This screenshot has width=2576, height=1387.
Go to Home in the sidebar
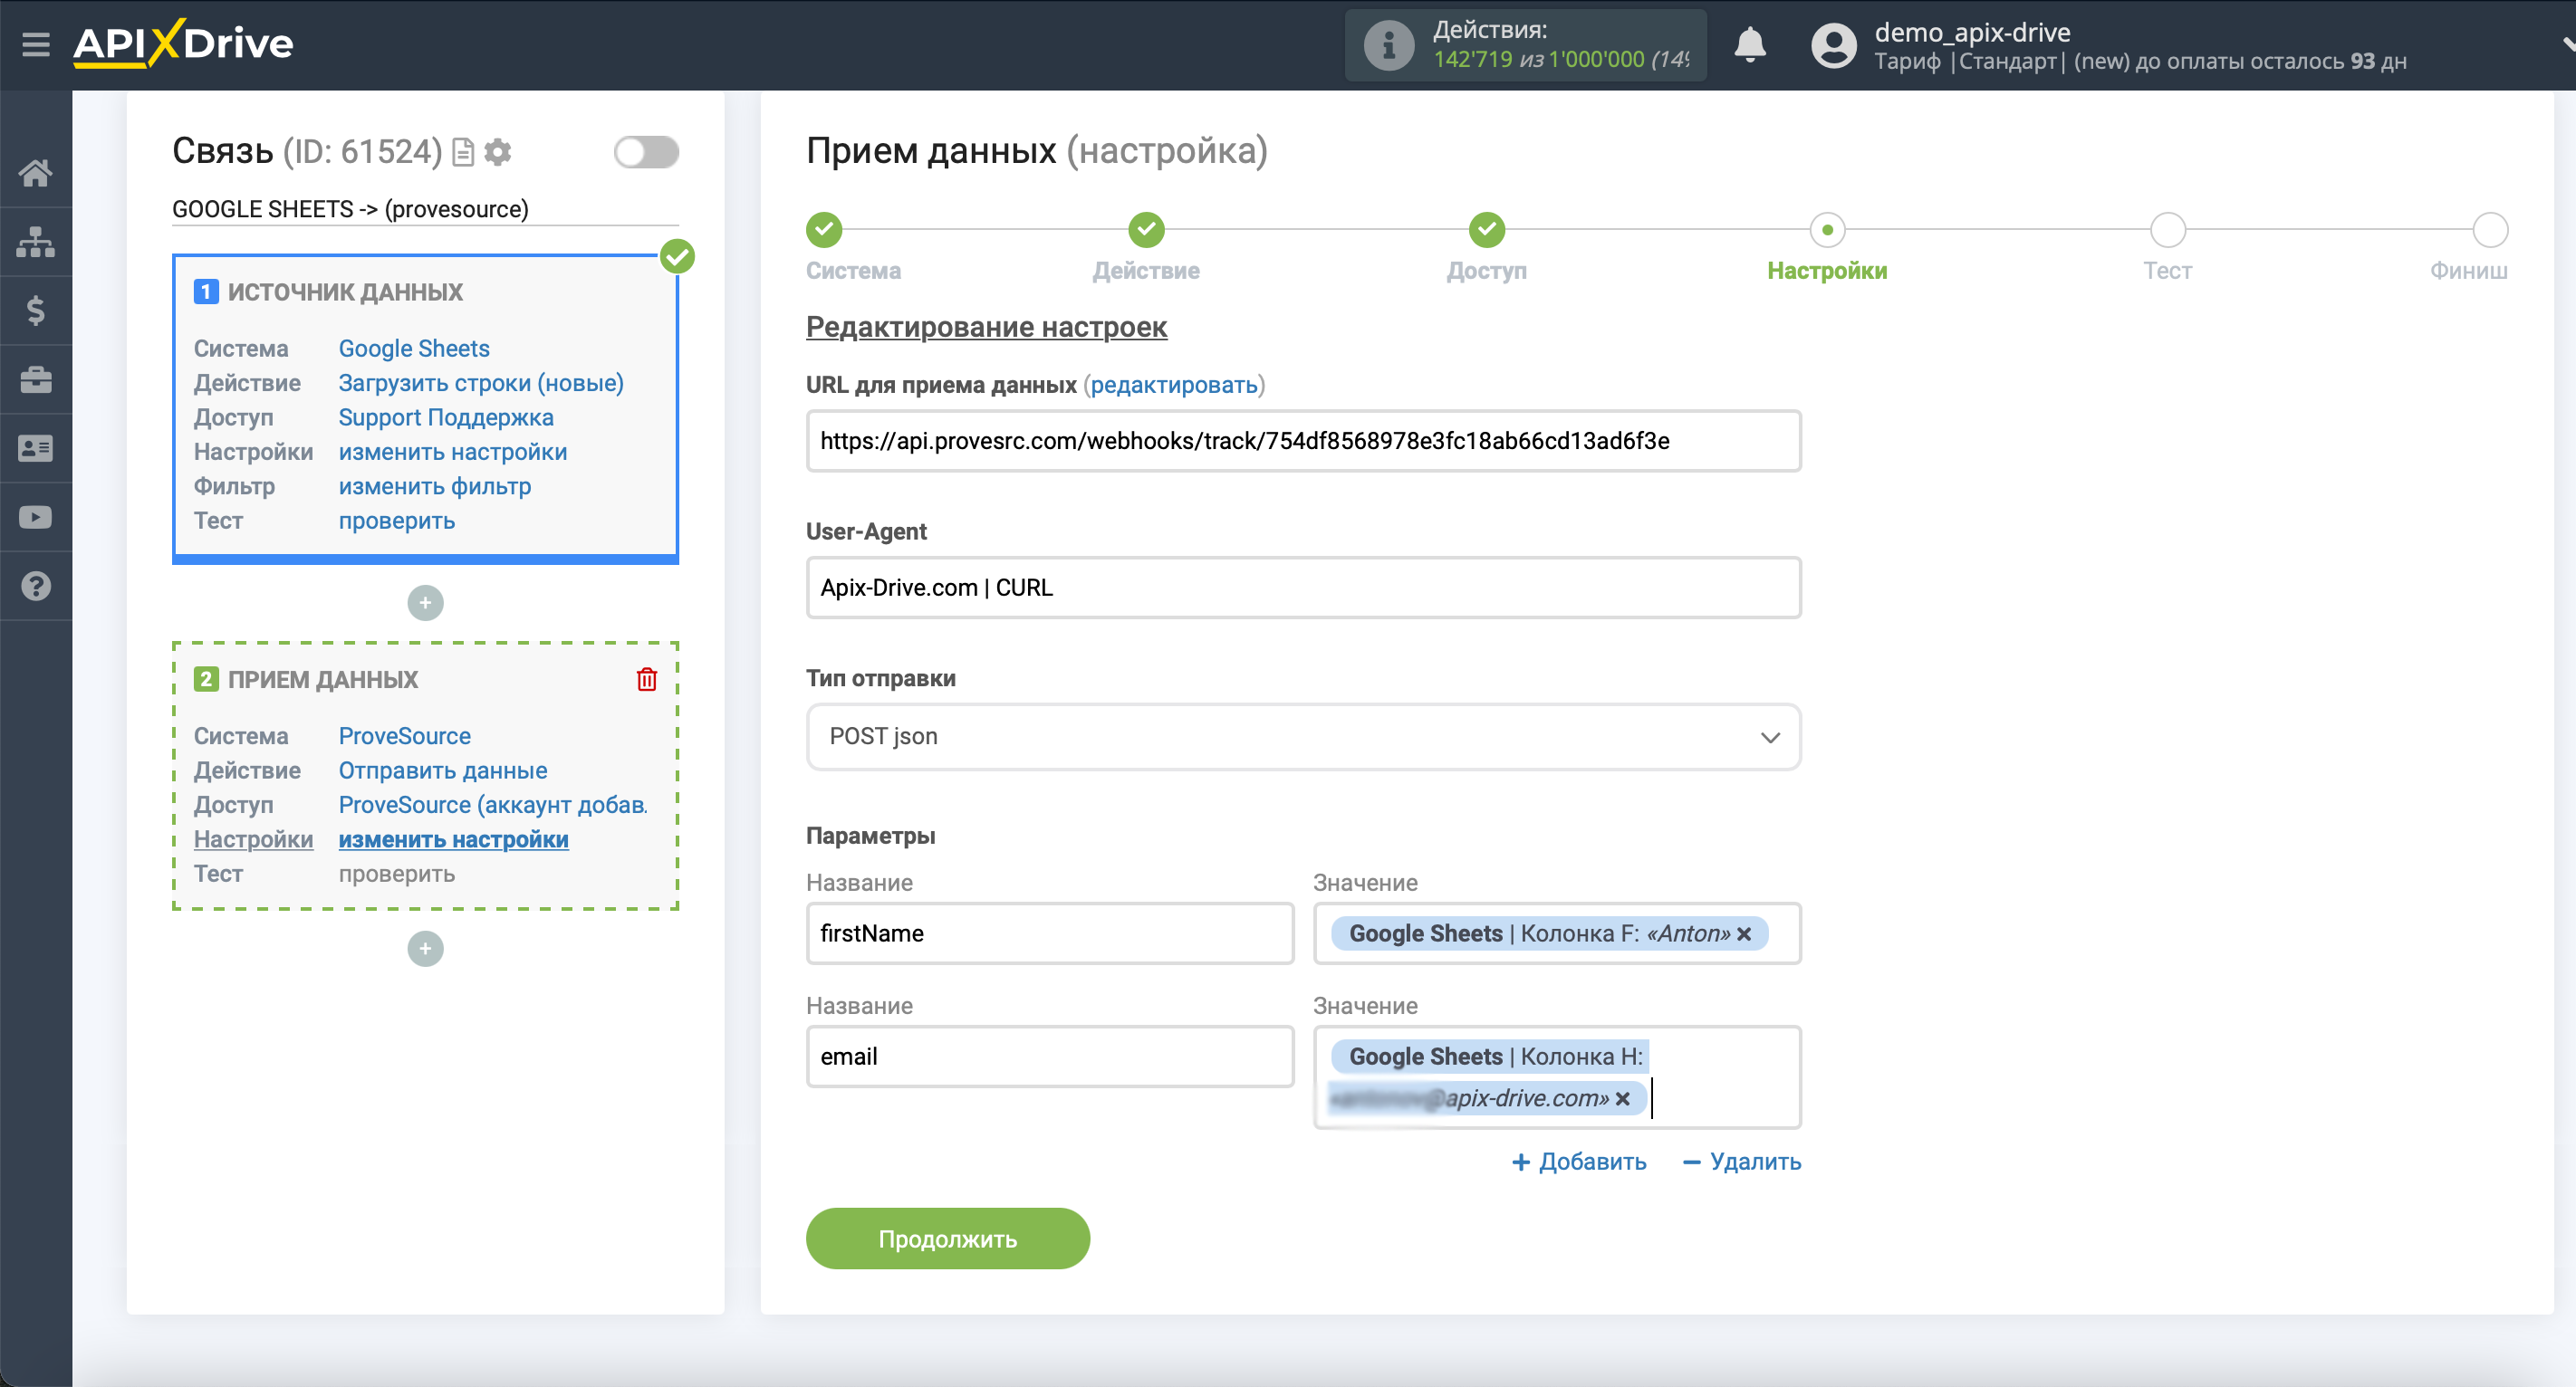coord(36,173)
